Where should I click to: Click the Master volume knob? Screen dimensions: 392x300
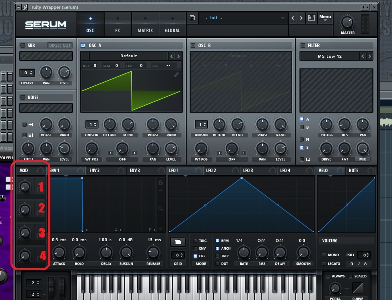pos(347,23)
